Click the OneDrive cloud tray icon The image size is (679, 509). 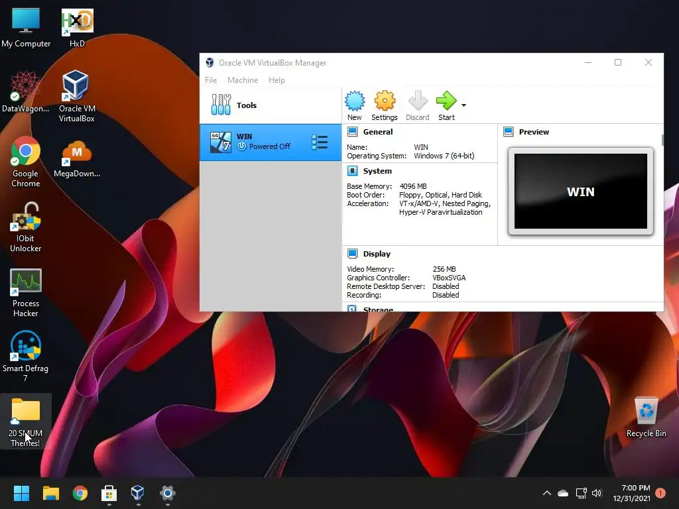(x=563, y=493)
